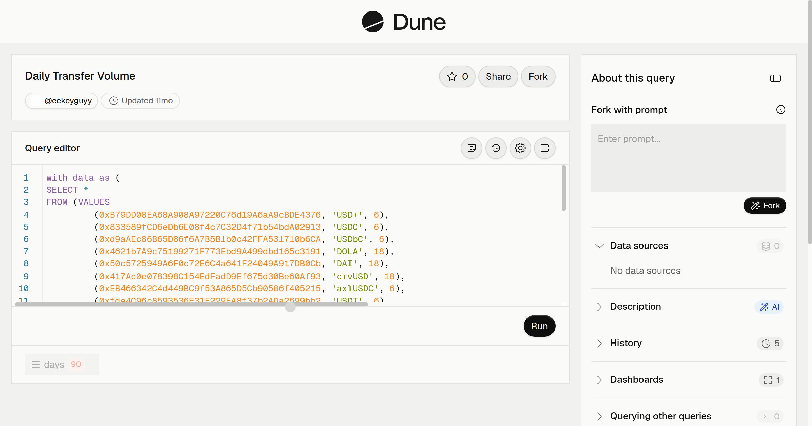Open the @eekeyguyy author profile
The width and height of the screenshot is (812, 426).
62,101
